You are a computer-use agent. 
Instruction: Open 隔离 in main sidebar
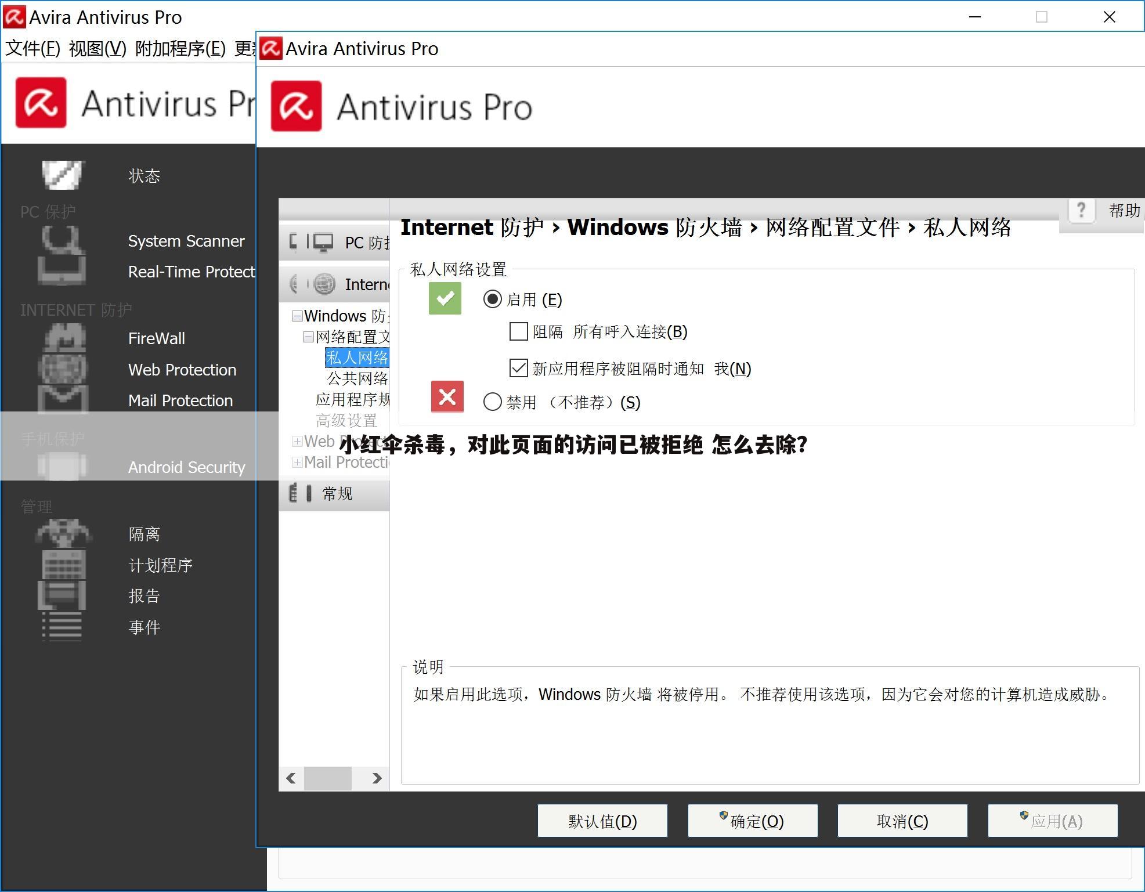pos(144,534)
